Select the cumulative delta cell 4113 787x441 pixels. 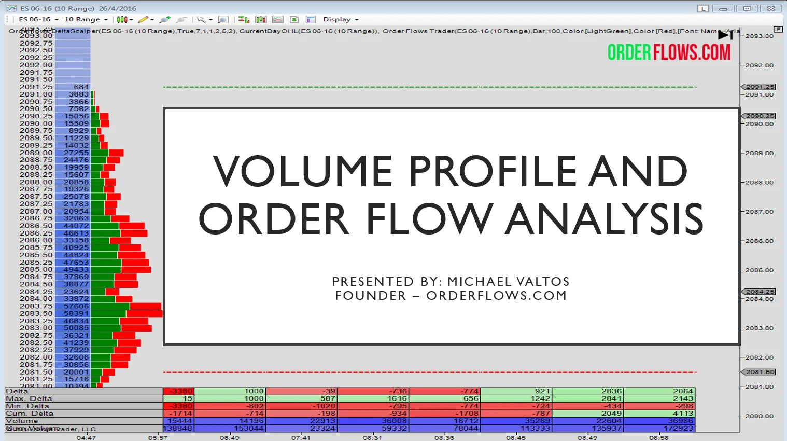pyautogui.click(x=659, y=414)
